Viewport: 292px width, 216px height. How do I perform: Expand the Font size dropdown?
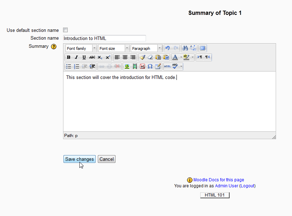(114, 49)
